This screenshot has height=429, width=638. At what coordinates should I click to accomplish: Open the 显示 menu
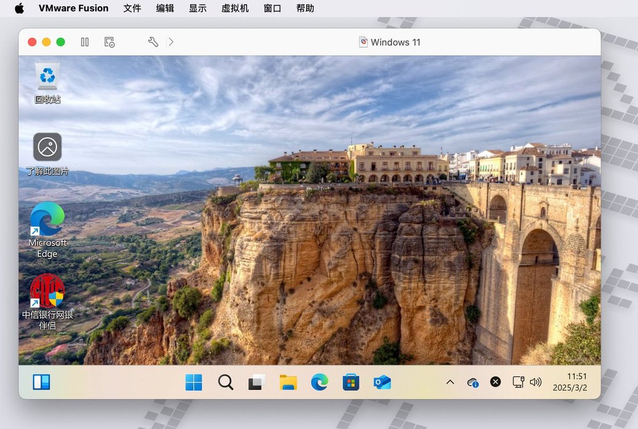pyautogui.click(x=198, y=8)
